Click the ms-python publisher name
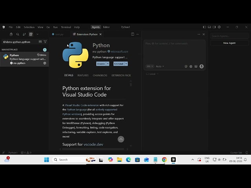This screenshot has height=188, width=251. point(99,51)
